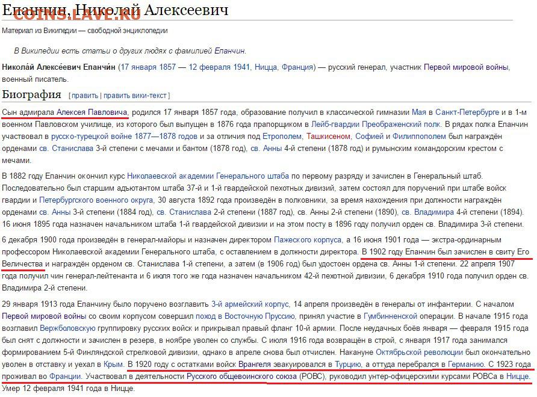537x397 pixels.
Task: Click text 'Умер 12 февраля 1941 года в Ницце'
Action: [x=68, y=389]
